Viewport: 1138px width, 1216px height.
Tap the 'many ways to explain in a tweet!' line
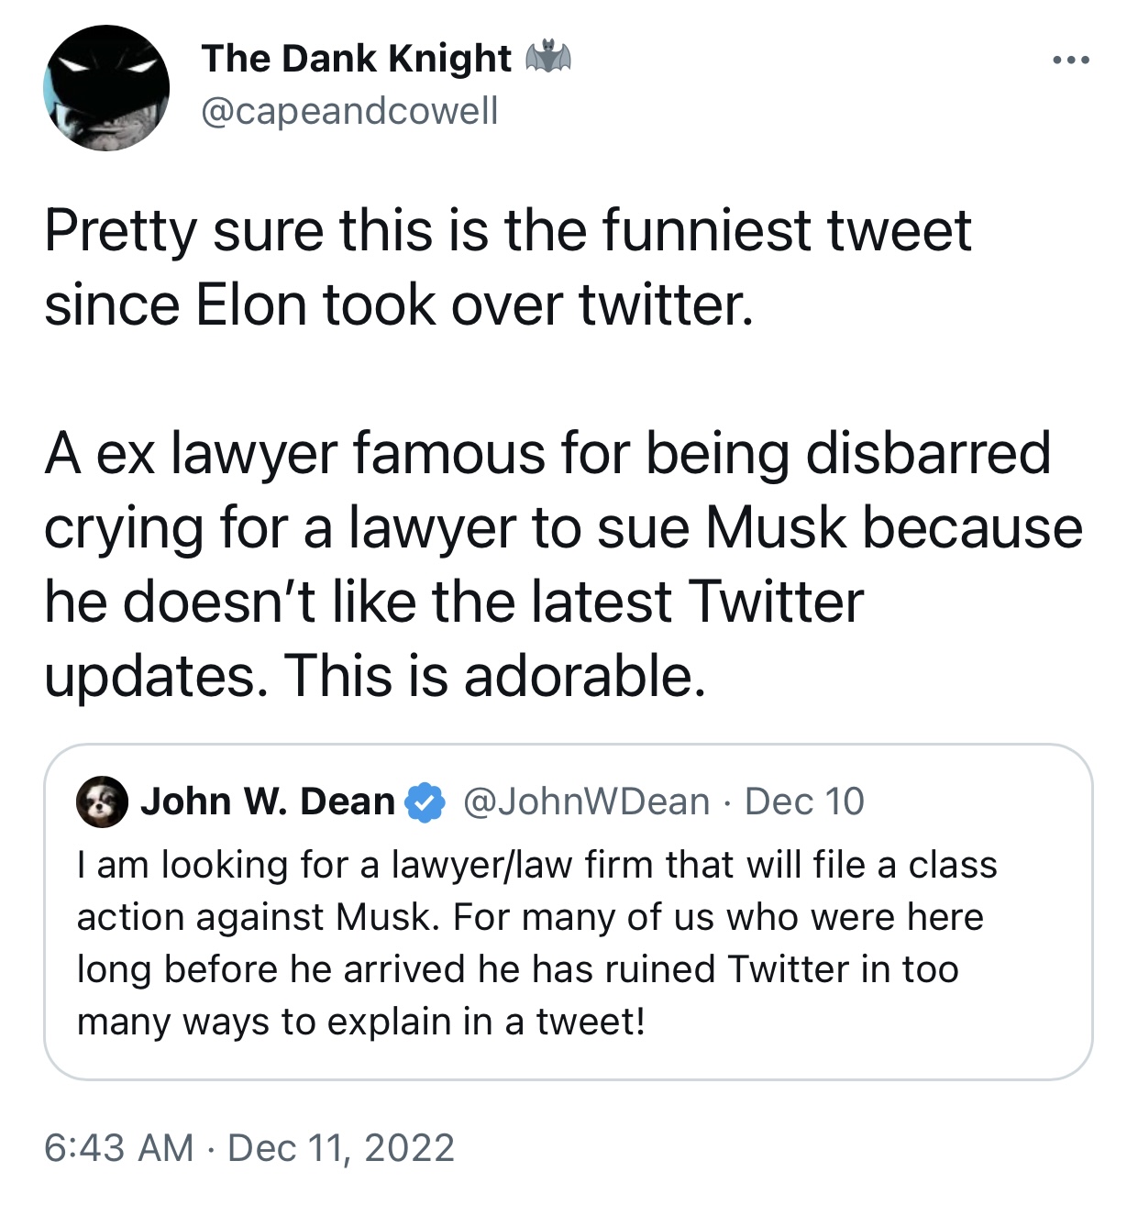(361, 1022)
